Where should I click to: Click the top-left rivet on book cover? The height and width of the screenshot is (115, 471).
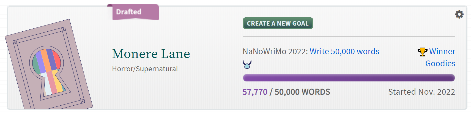click(15, 42)
